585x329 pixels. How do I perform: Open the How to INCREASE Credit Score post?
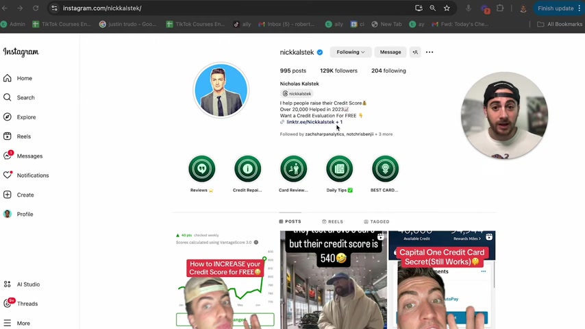point(225,280)
